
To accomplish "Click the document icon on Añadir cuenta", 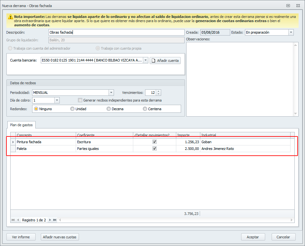I will [x=153, y=61].
